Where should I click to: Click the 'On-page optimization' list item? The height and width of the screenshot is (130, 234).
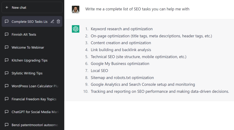(151, 36)
